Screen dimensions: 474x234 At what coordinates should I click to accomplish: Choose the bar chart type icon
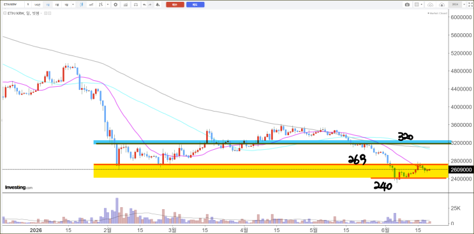[101, 4]
